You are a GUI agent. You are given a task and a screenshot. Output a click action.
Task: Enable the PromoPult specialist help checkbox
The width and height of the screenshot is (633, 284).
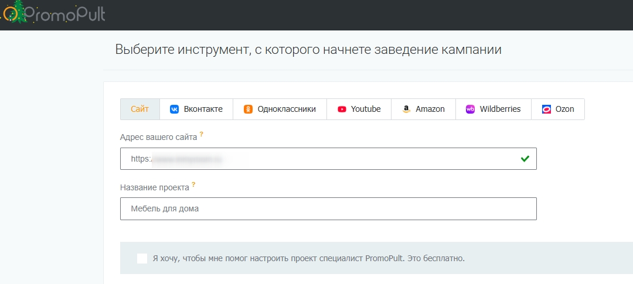point(142,258)
